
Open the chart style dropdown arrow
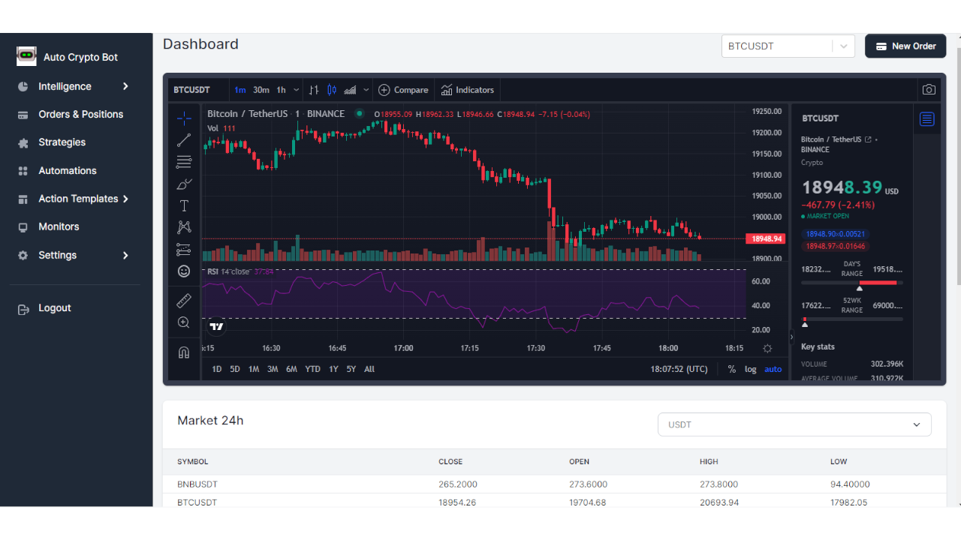(x=366, y=90)
